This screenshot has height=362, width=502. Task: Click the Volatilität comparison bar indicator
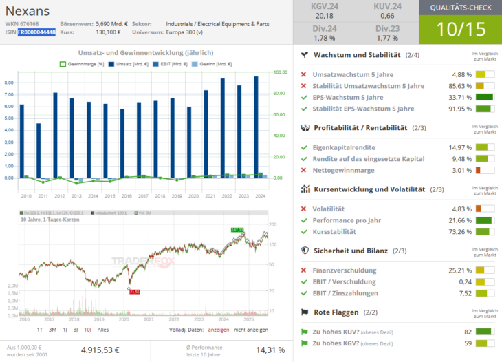click(484, 209)
